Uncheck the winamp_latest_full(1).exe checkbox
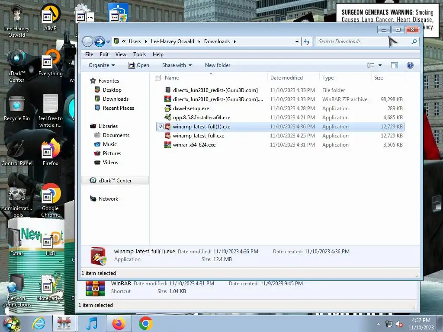443x332 pixels. pyautogui.click(x=161, y=127)
